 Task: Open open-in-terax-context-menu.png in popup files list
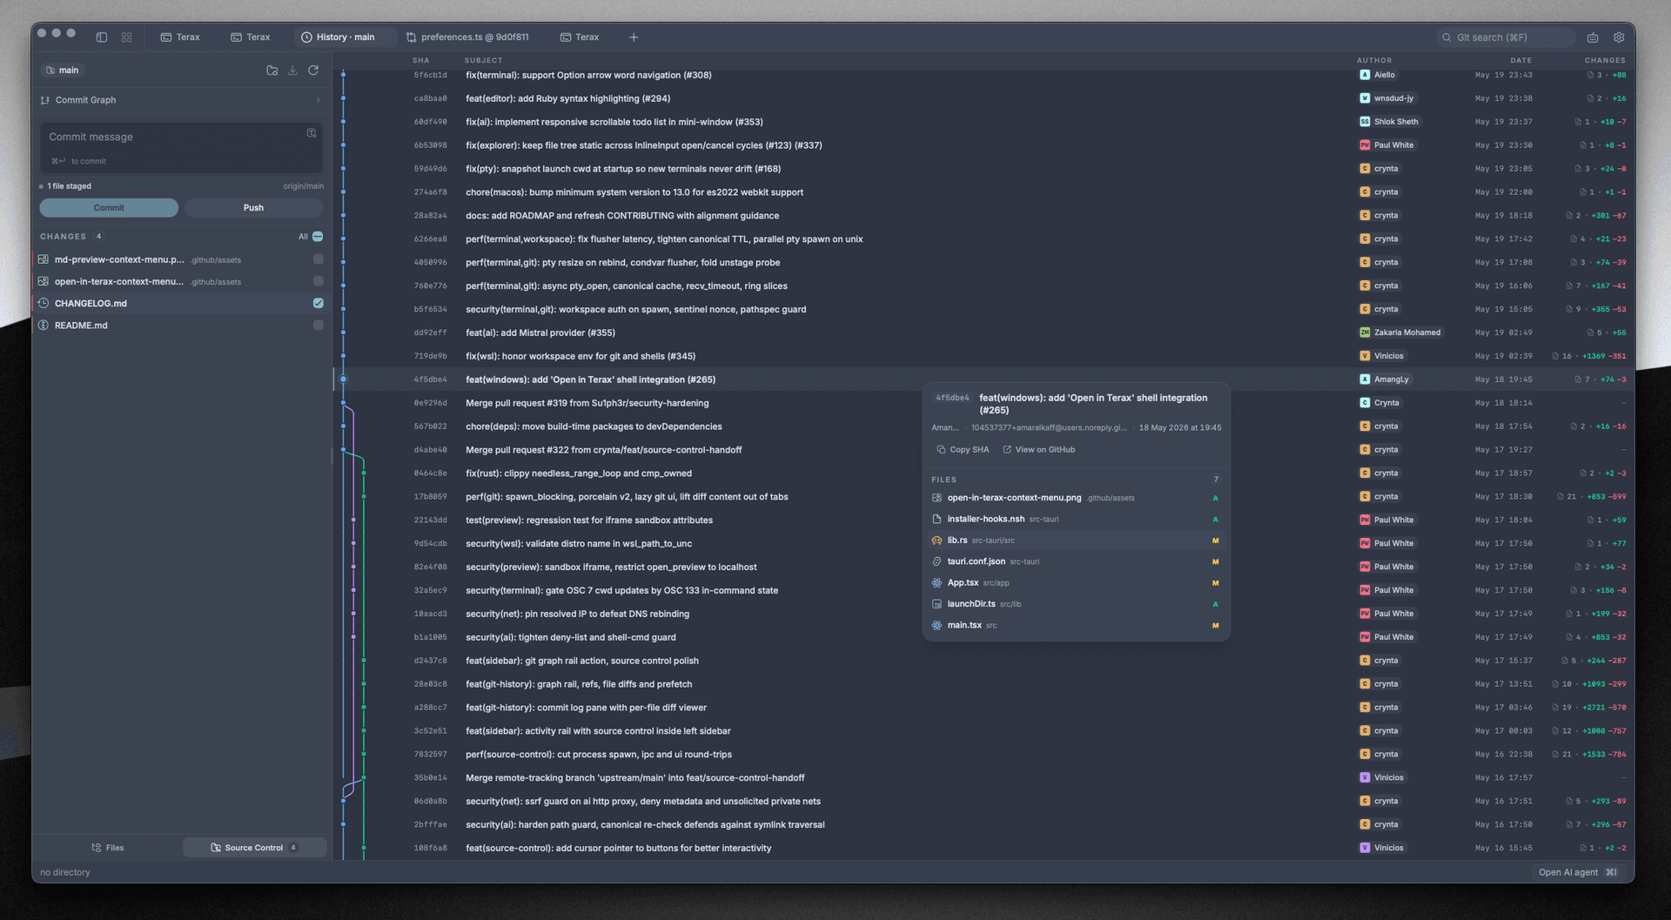1076,498
